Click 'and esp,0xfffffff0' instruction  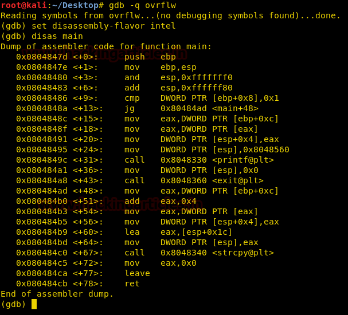pos(178,77)
